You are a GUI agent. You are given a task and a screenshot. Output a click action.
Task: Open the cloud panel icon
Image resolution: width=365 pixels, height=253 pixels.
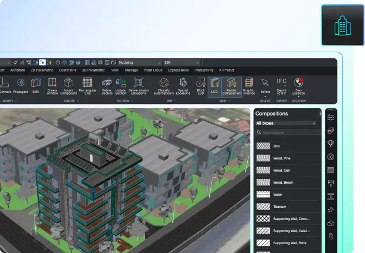click(330, 223)
